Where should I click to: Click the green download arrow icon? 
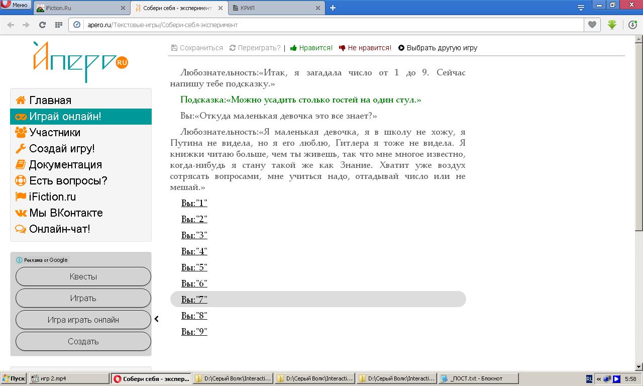[612, 25]
